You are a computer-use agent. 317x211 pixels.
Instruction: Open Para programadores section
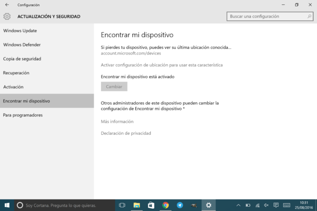pyautogui.click(x=47, y=115)
